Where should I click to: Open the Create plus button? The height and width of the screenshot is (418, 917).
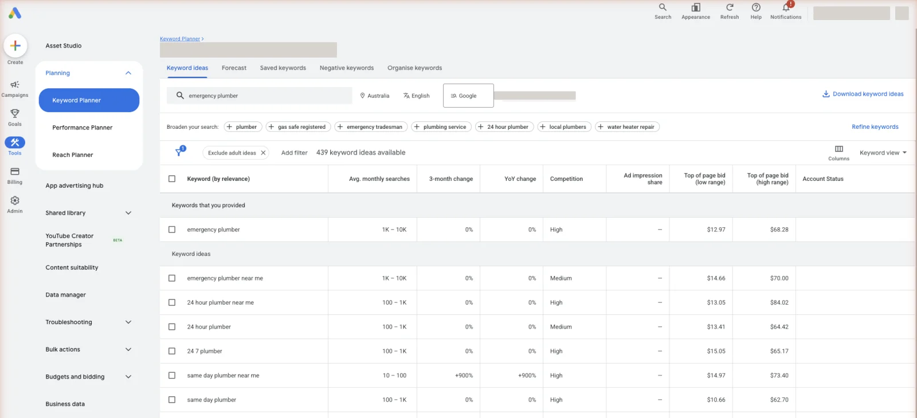(15, 46)
